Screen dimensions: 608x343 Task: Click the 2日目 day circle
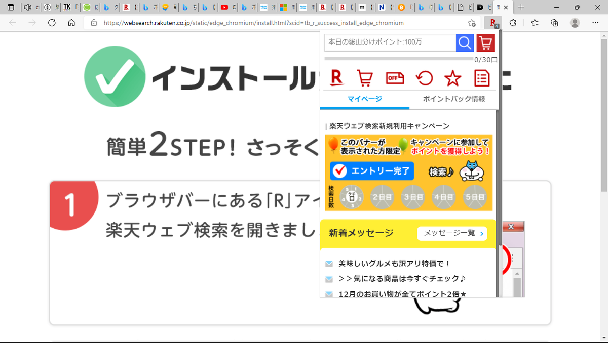point(382,197)
